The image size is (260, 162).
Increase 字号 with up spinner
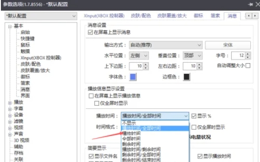[248, 54]
